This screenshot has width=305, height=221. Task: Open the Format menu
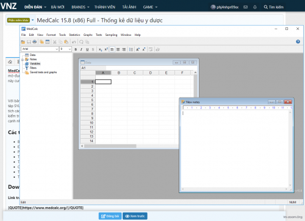(51, 35)
